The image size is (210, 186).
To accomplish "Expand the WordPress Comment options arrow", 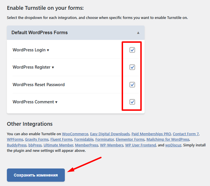I will coord(56,102).
